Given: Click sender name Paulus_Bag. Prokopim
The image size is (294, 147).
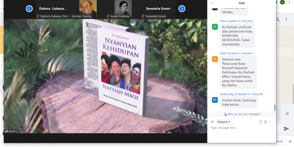Looking at the screenshot, I should 234,94.
